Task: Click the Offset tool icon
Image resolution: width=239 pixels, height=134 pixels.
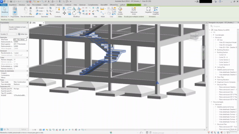Action: pos(69,9)
